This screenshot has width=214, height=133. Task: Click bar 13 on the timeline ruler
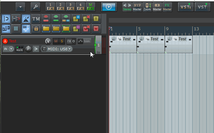click(196, 29)
